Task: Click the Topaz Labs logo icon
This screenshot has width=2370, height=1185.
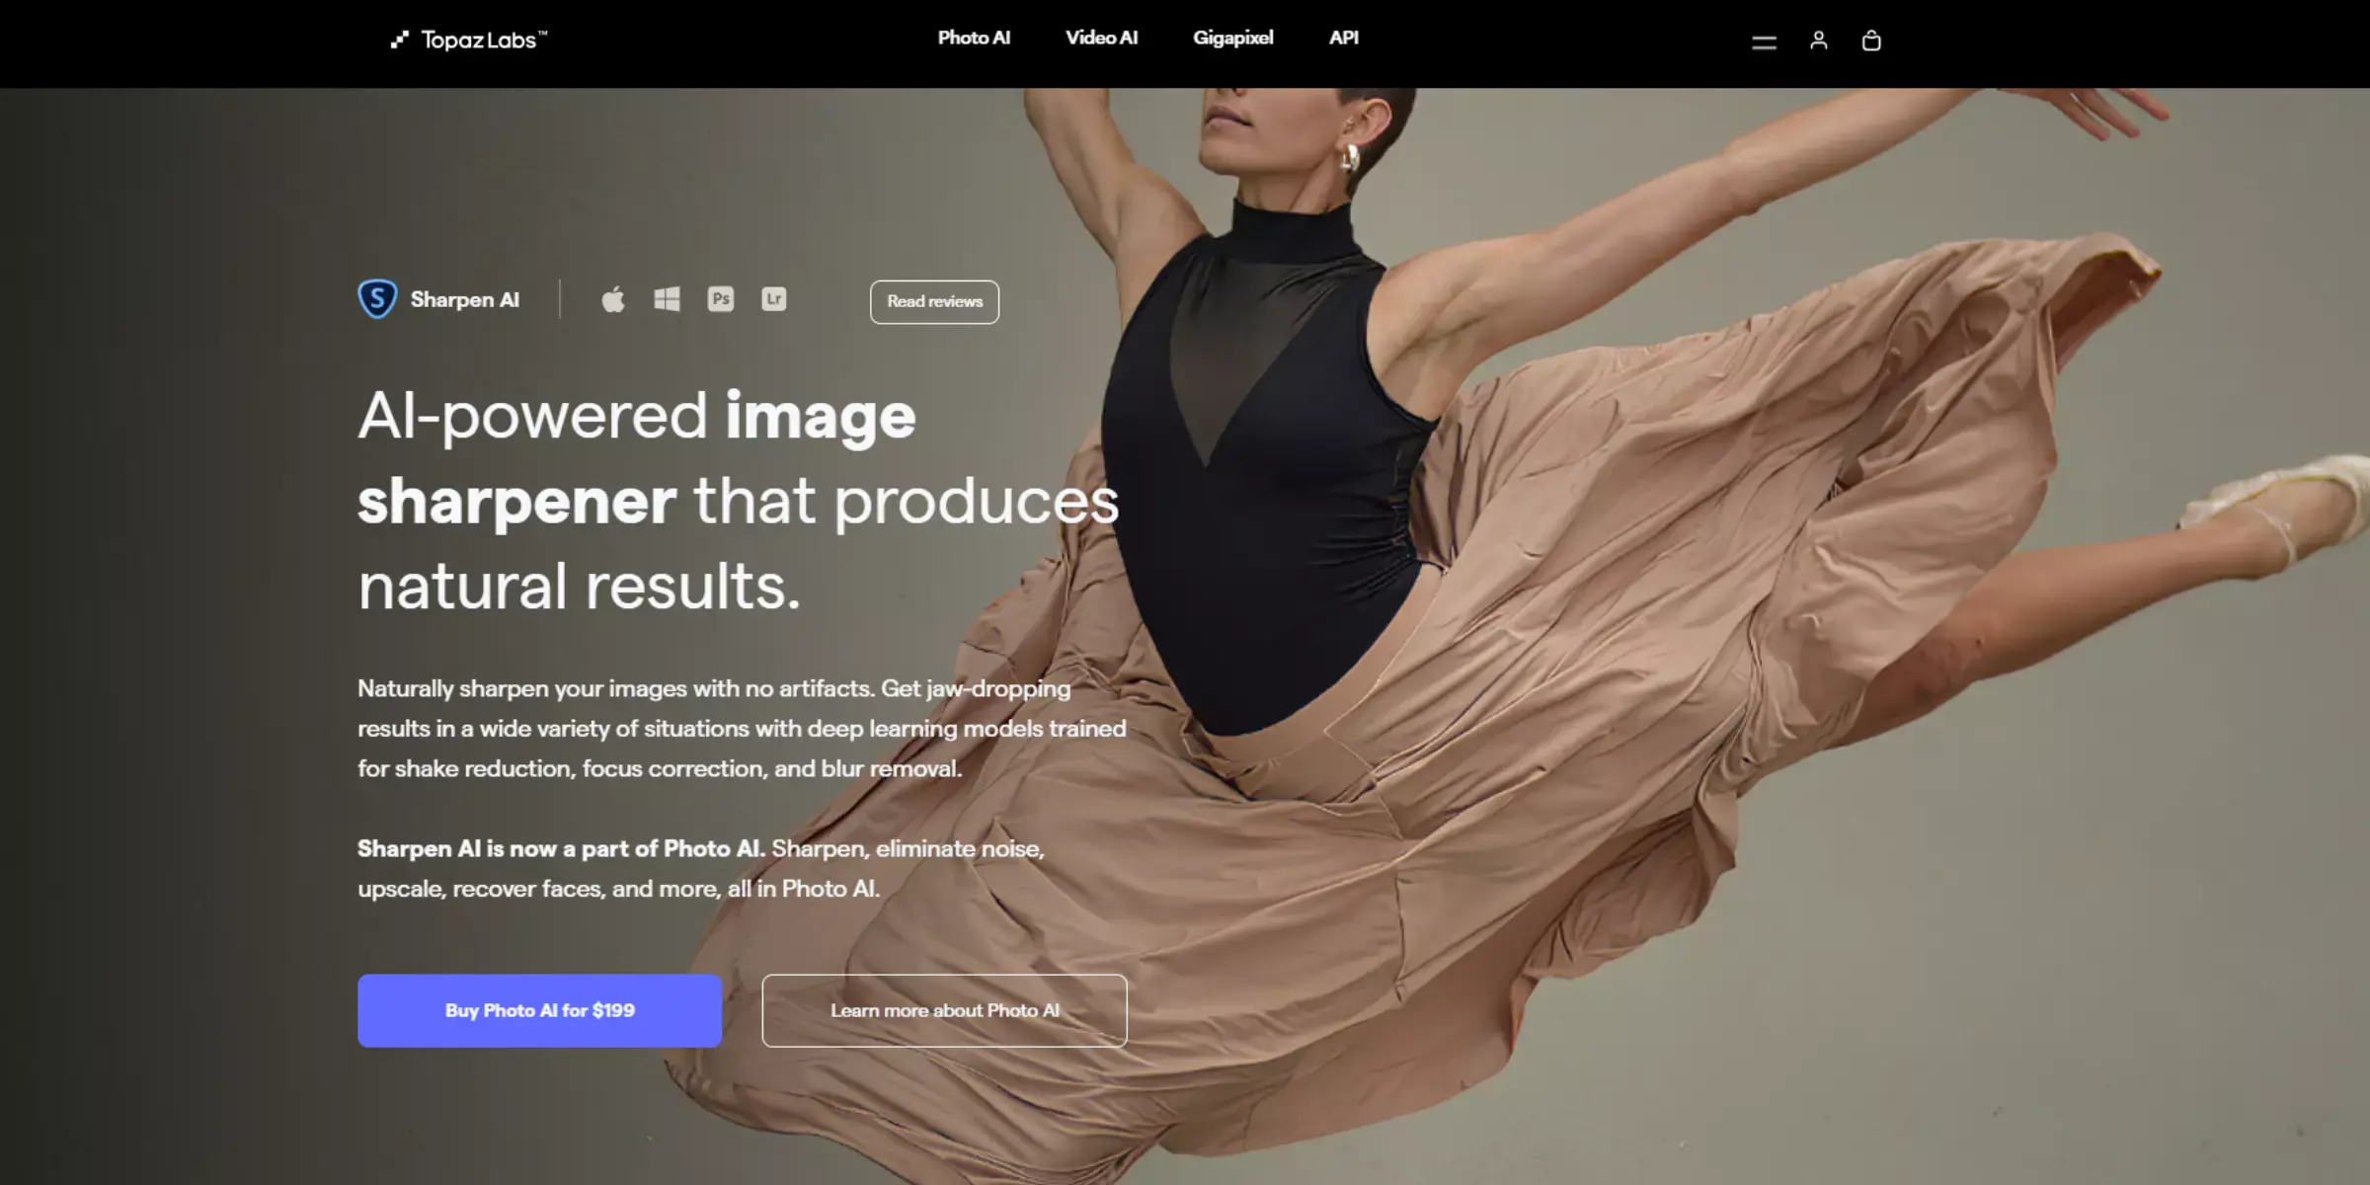Action: pos(399,39)
